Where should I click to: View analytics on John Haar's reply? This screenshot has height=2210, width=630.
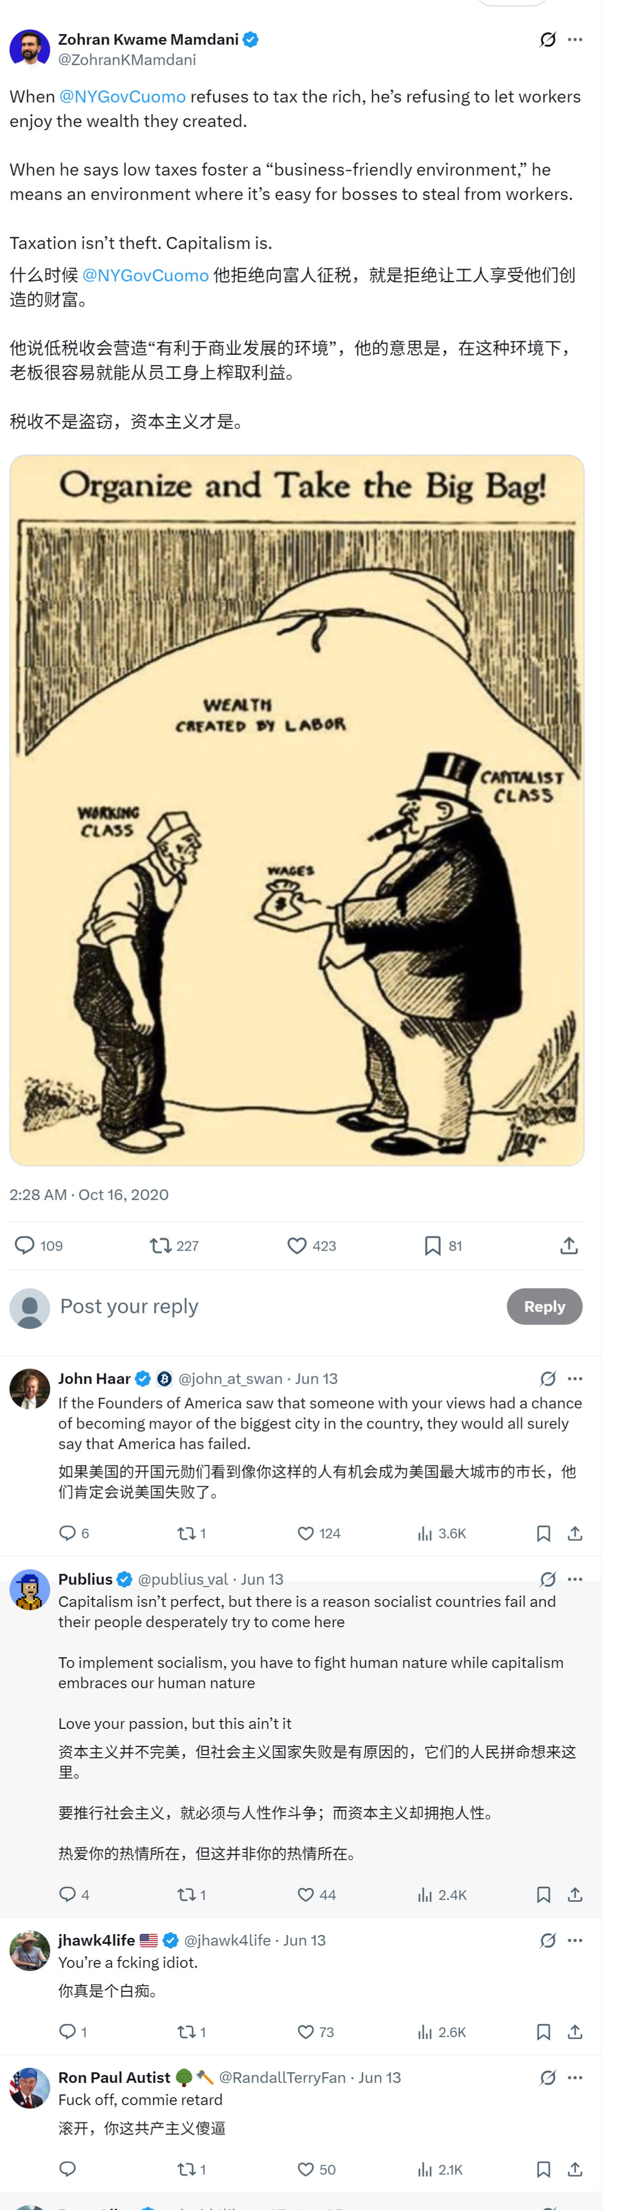pyautogui.click(x=425, y=1533)
